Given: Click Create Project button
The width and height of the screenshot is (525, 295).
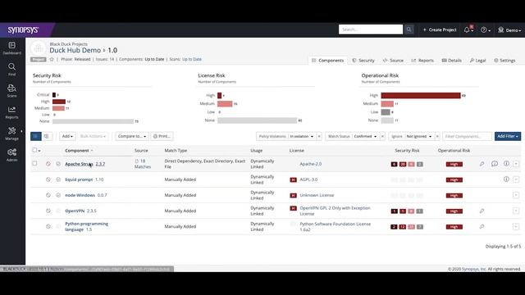Looking at the screenshot, I should (440, 29).
